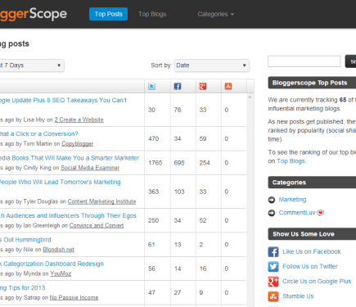Image resolution: width=356 pixels, height=307 pixels.
Task: Open the Top Posts tab
Action: 108,14
